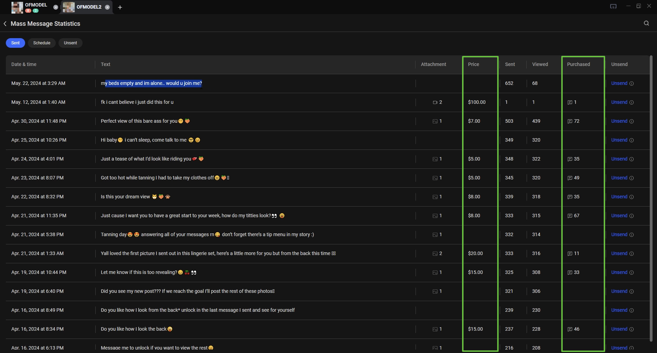Click info icon beside May 22 Unsend

(x=632, y=84)
